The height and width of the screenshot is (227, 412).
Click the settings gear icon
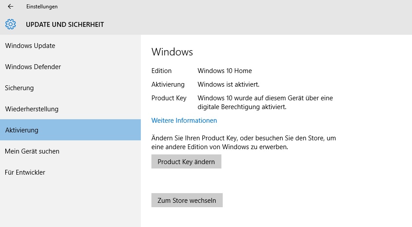click(x=11, y=24)
